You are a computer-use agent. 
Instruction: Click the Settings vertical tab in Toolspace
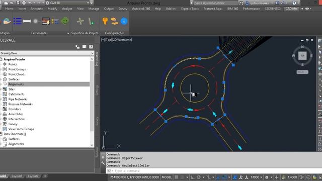click(x=97, y=90)
